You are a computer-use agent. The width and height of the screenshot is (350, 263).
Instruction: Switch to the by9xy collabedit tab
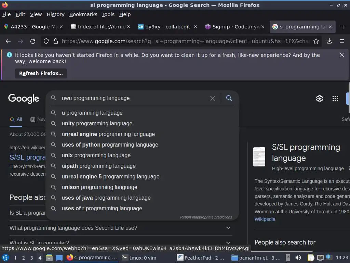pos(167,27)
